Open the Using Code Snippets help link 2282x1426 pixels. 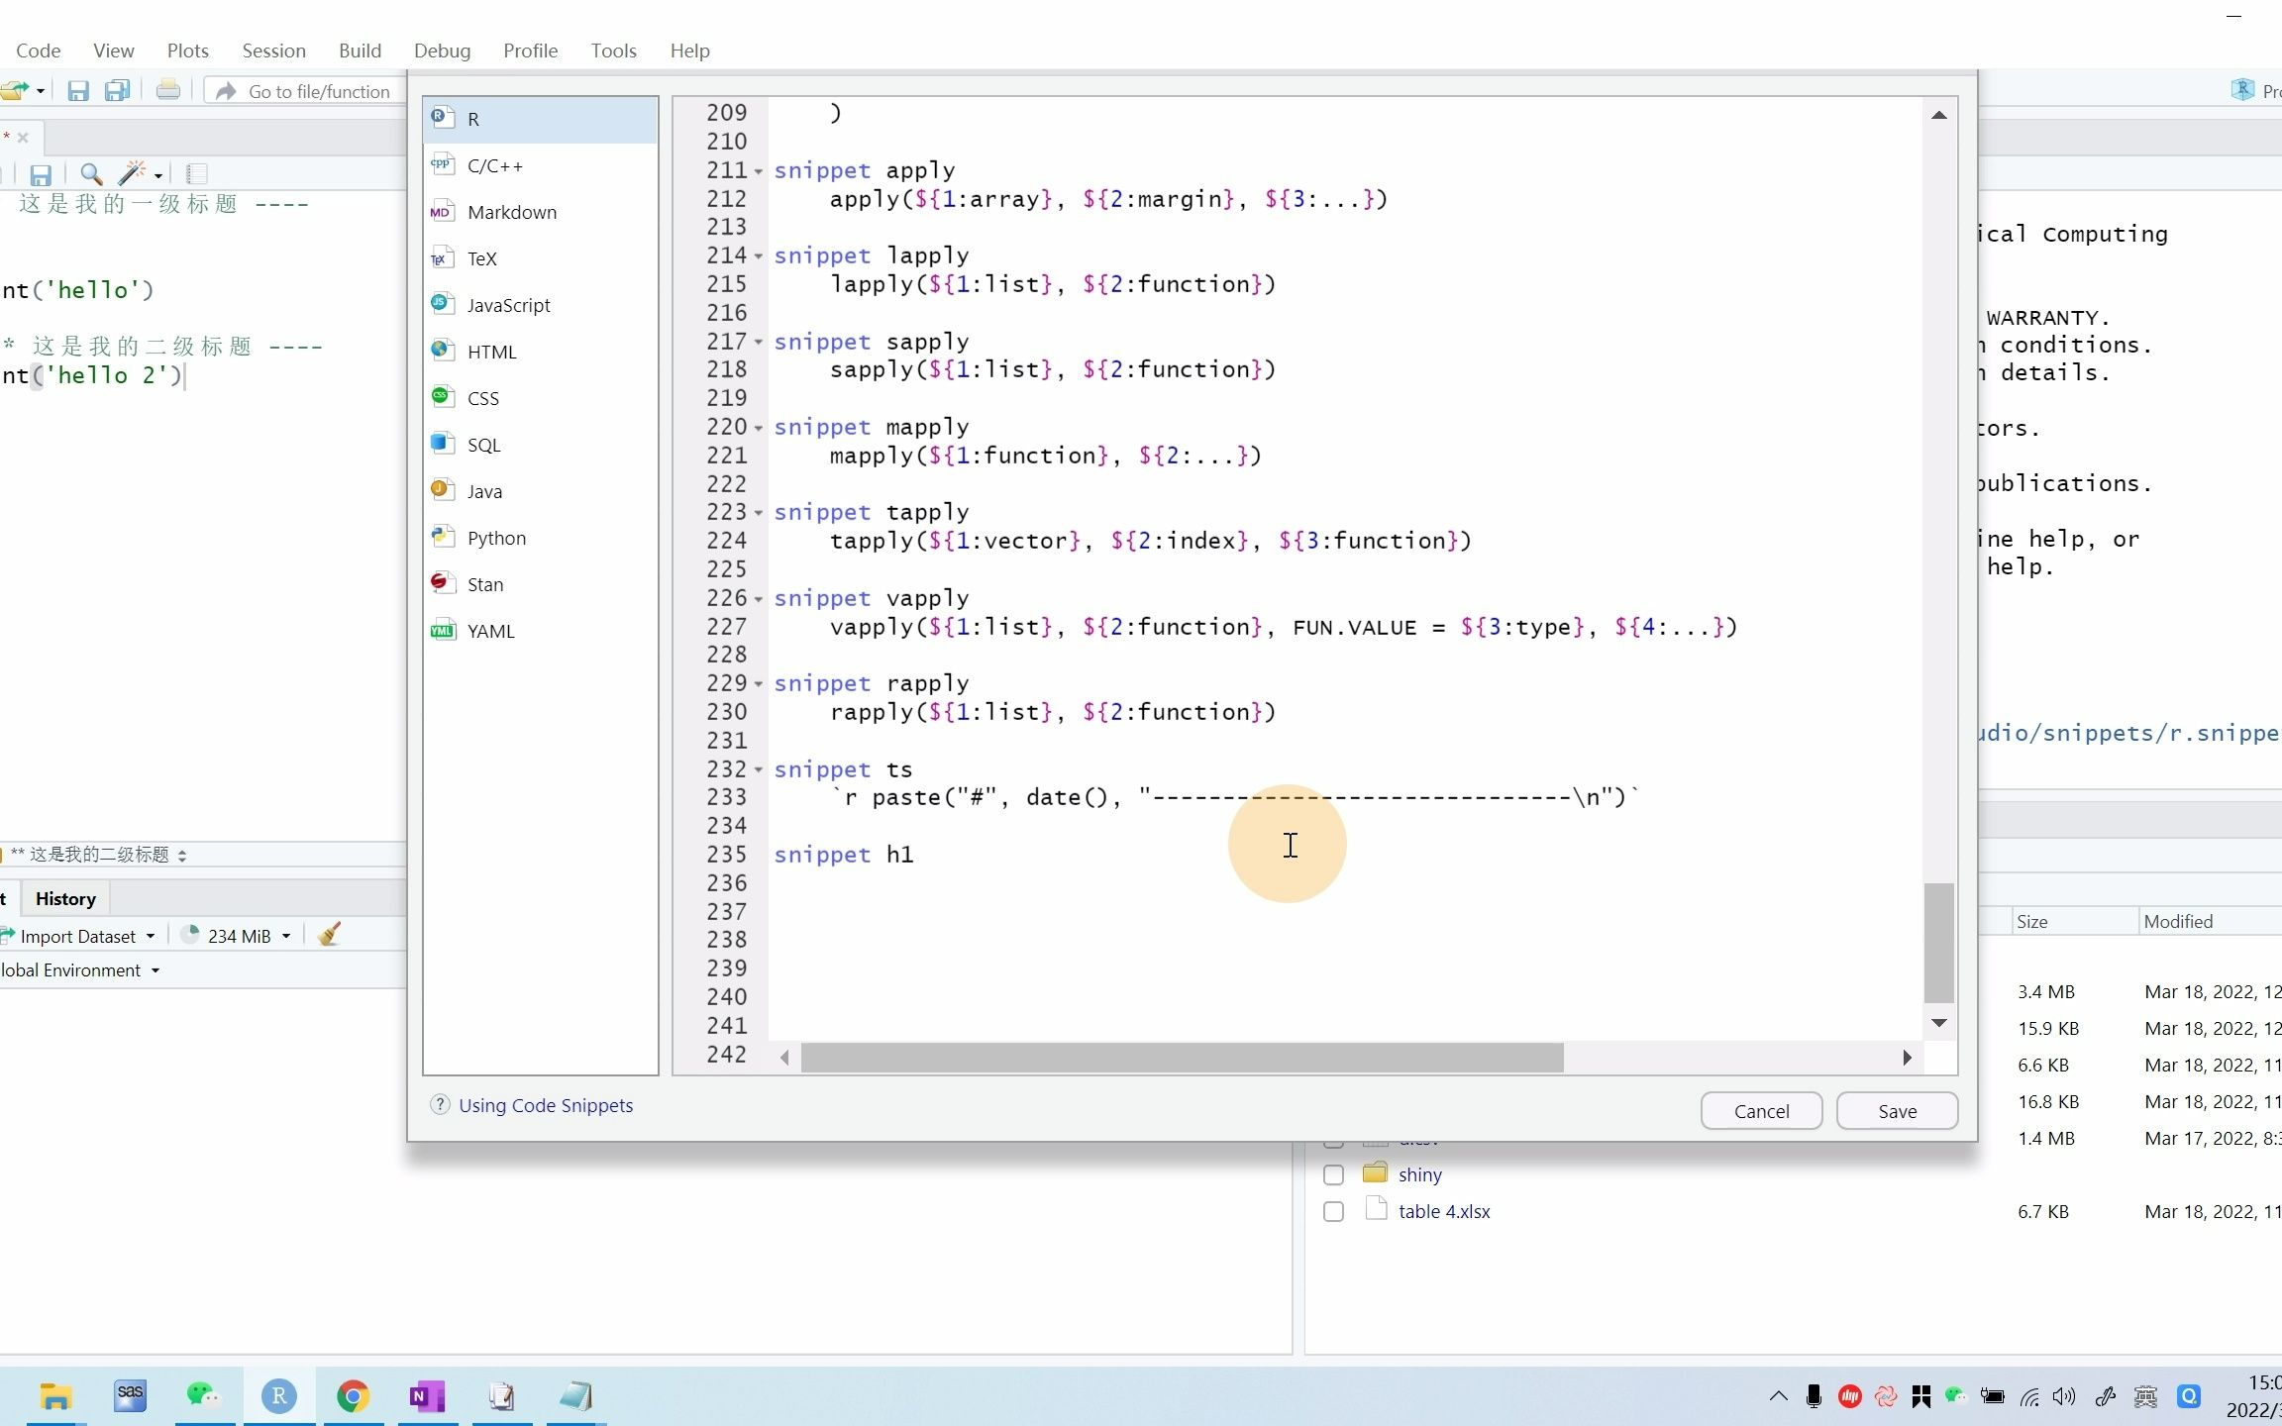[545, 1105]
